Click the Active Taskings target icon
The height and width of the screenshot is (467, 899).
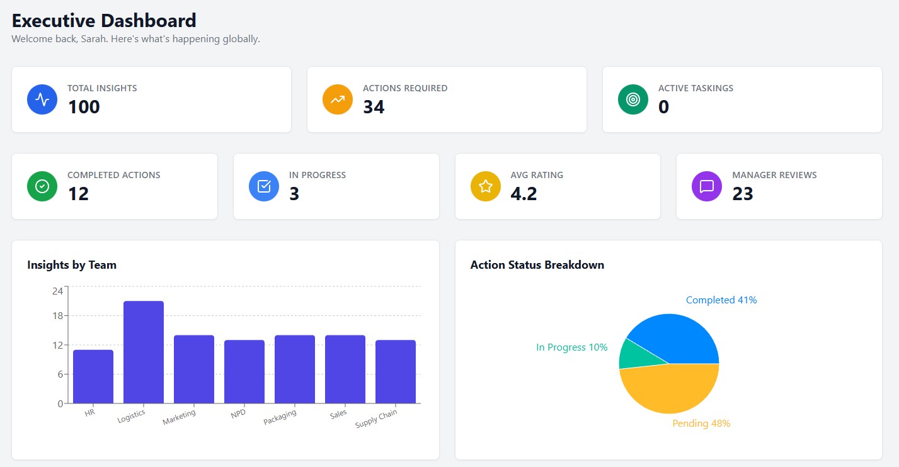click(632, 99)
